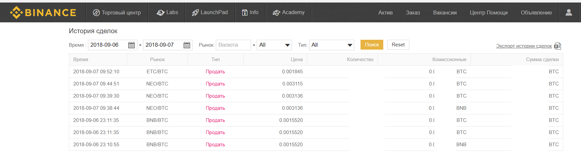Click the Binance logo
581x162 pixels.
pyautogui.click(x=43, y=12)
